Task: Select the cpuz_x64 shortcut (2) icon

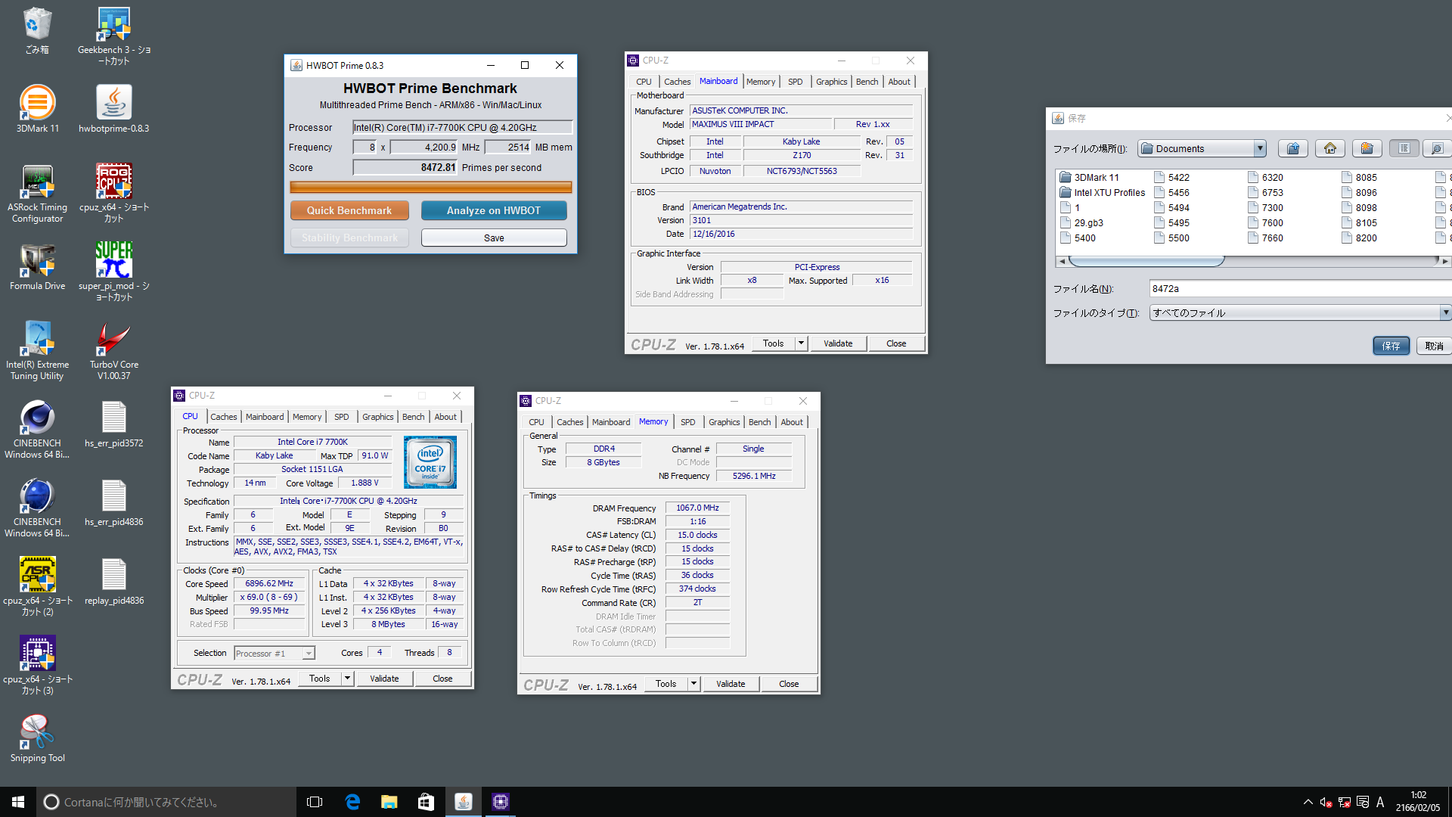Action: click(37, 587)
